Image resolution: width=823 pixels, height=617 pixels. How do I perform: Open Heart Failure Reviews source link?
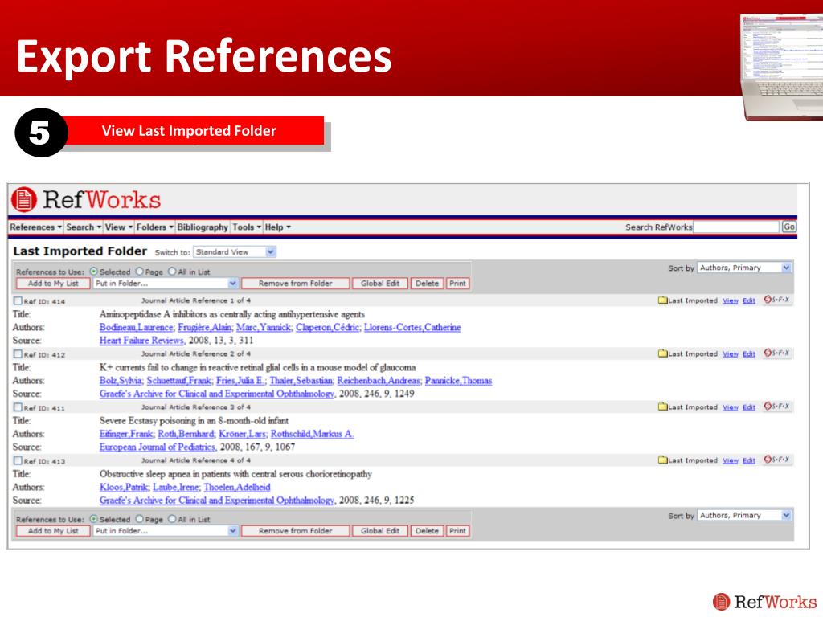pyautogui.click(x=141, y=341)
